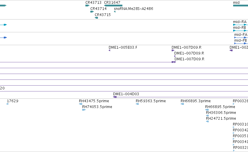Select the thick mid gene bar

(240, 6)
